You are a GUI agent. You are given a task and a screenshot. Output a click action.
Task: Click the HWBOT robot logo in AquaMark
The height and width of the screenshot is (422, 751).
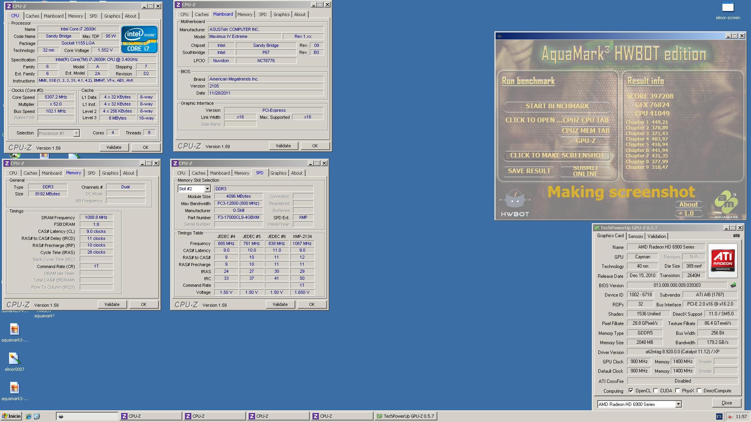point(515,202)
